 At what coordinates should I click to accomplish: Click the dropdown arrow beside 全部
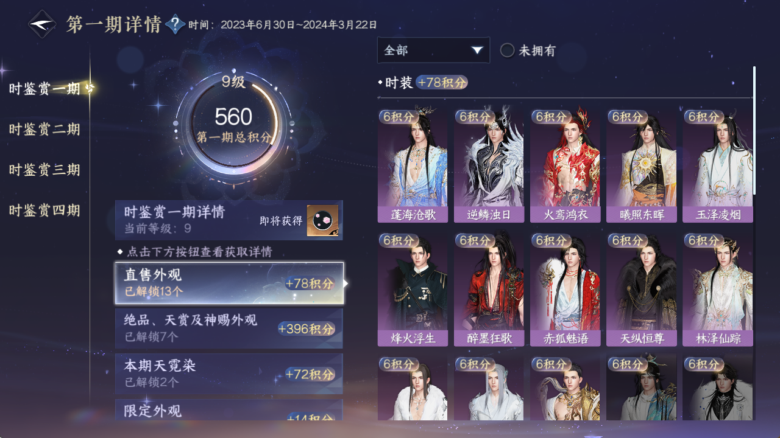(x=477, y=50)
